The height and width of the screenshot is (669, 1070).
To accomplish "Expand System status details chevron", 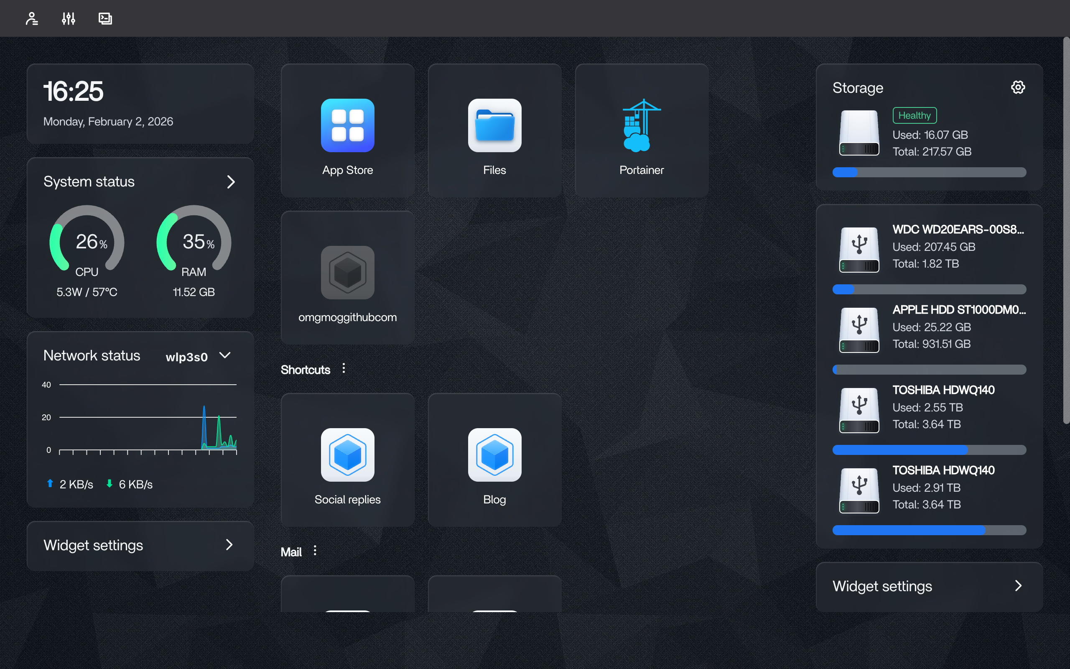I will pyautogui.click(x=231, y=182).
